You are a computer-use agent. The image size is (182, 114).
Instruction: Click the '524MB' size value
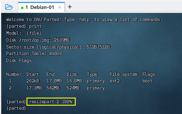pos(73,88)
